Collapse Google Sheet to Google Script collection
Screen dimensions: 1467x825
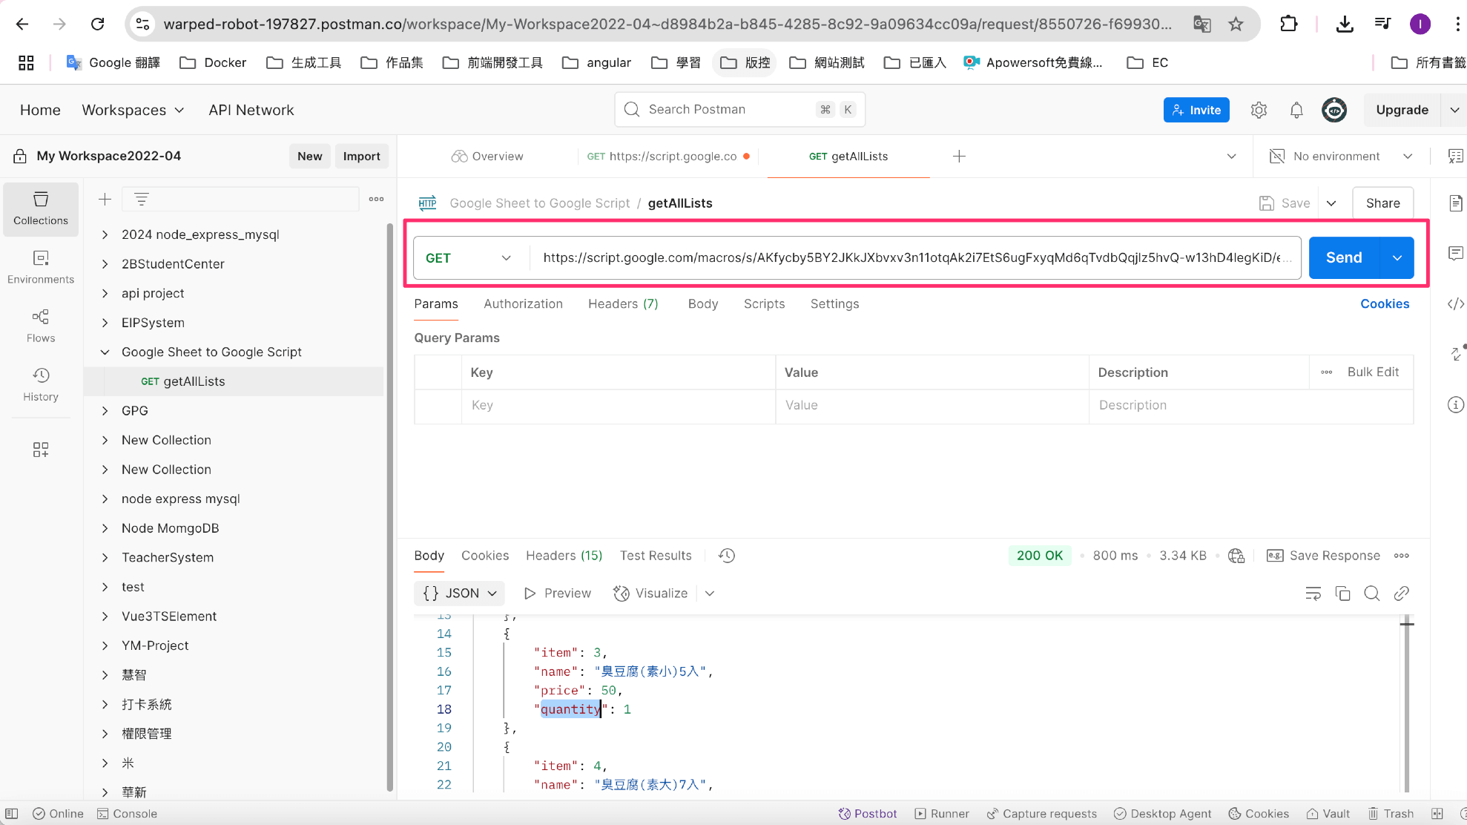point(105,352)
